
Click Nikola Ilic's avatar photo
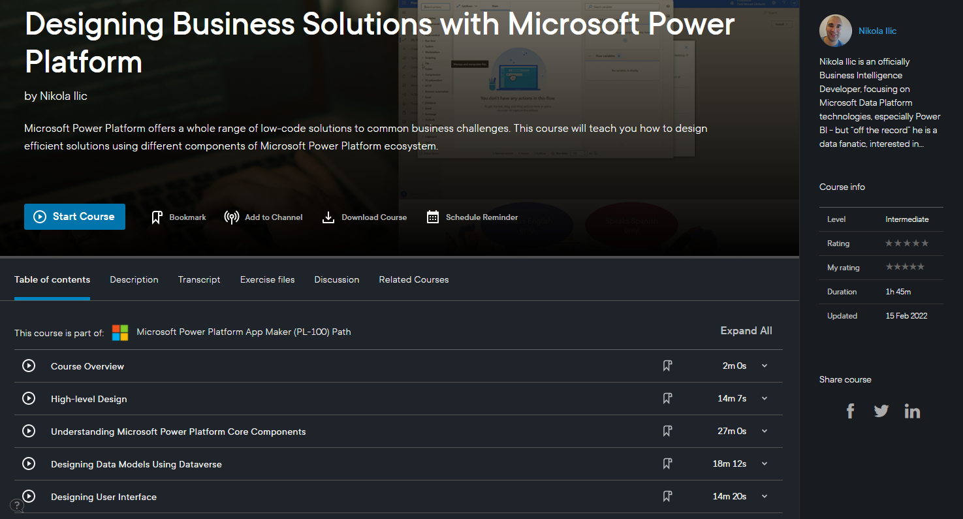(836, 31)
